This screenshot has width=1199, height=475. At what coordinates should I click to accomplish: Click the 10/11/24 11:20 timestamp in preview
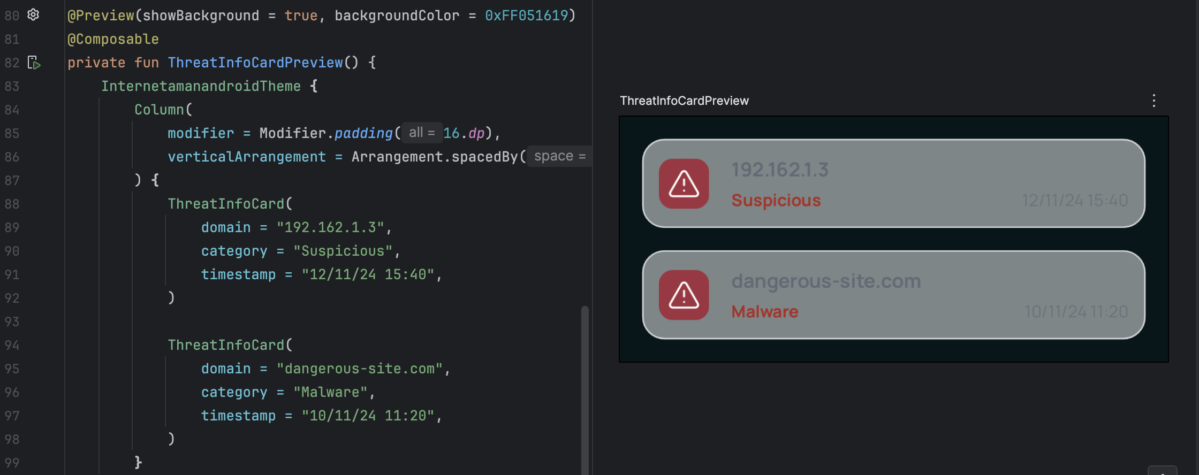1076,311
